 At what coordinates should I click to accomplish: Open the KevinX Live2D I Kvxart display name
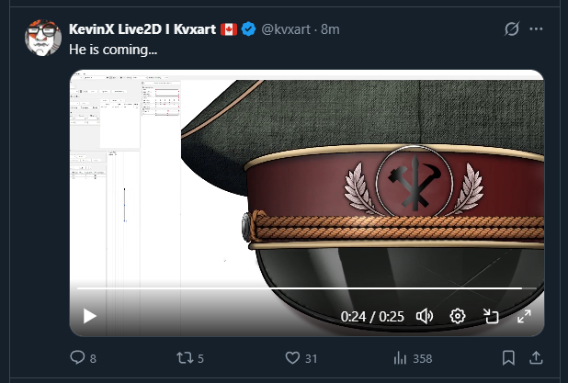[142, 29]
